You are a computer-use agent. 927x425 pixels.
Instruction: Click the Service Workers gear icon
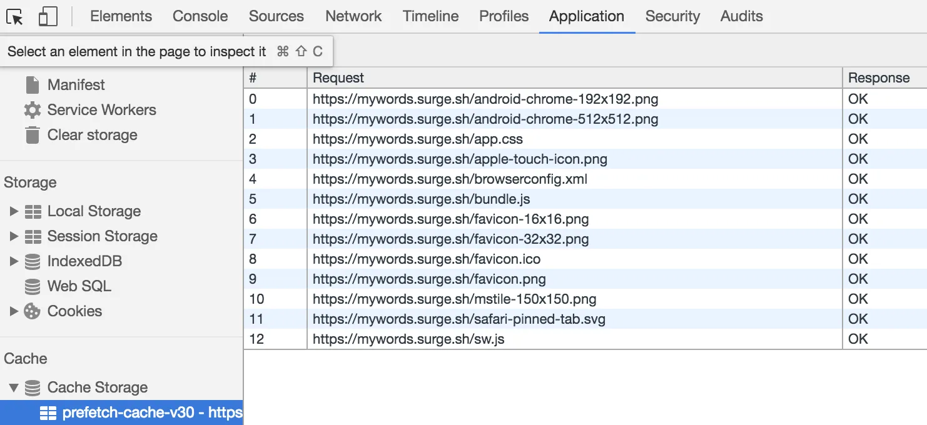33,110
